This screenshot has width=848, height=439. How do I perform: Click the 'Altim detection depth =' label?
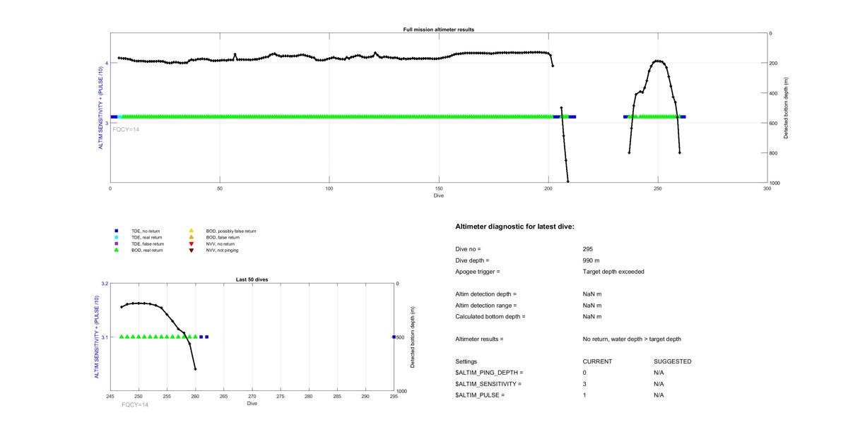tap(486, 294)
